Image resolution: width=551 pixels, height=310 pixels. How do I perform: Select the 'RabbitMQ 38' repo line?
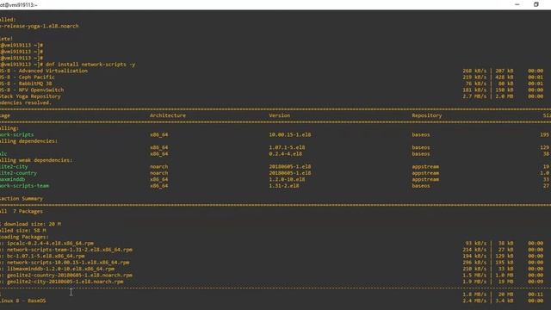click(x=26, y=84)
